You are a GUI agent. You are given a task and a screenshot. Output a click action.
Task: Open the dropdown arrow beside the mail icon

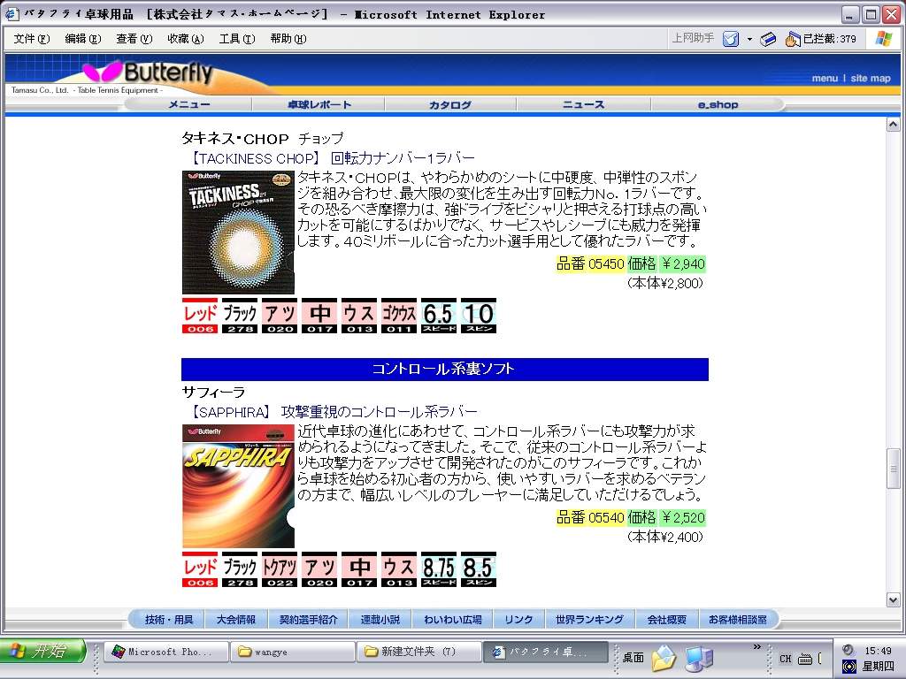749,39
